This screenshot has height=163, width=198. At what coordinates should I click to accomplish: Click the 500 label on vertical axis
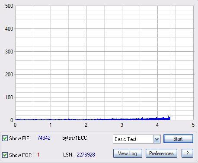point(9,6)
